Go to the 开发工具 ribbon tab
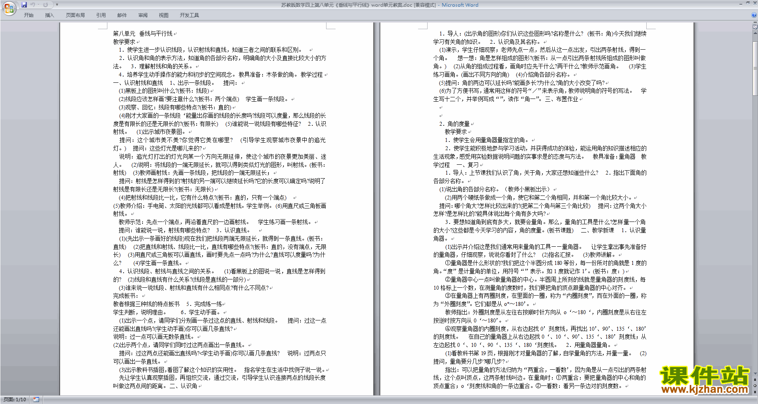The width and height of the screenshot is (758, 404). (x=189, y=15)
